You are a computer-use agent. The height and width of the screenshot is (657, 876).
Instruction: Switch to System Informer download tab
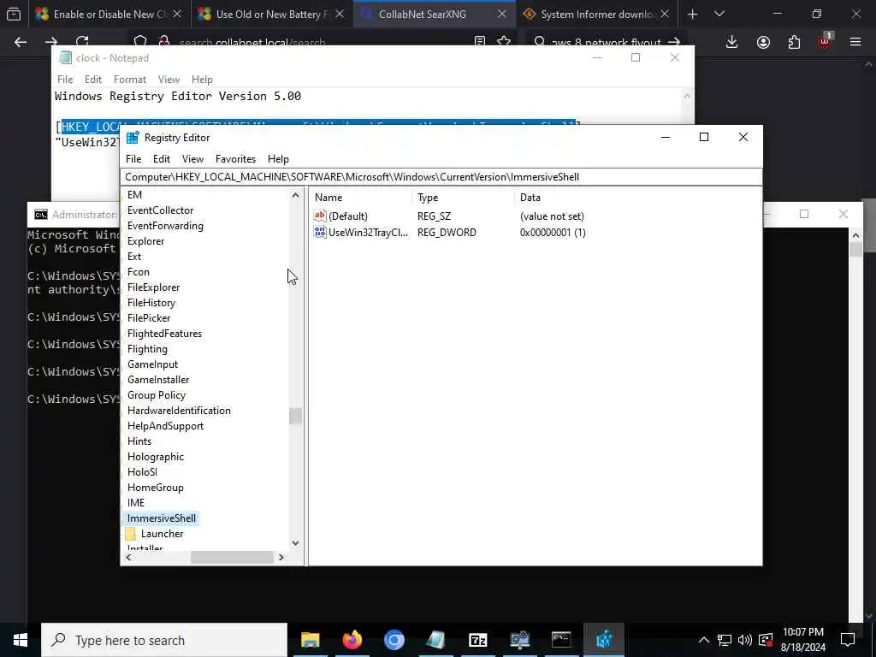[597, 15]
